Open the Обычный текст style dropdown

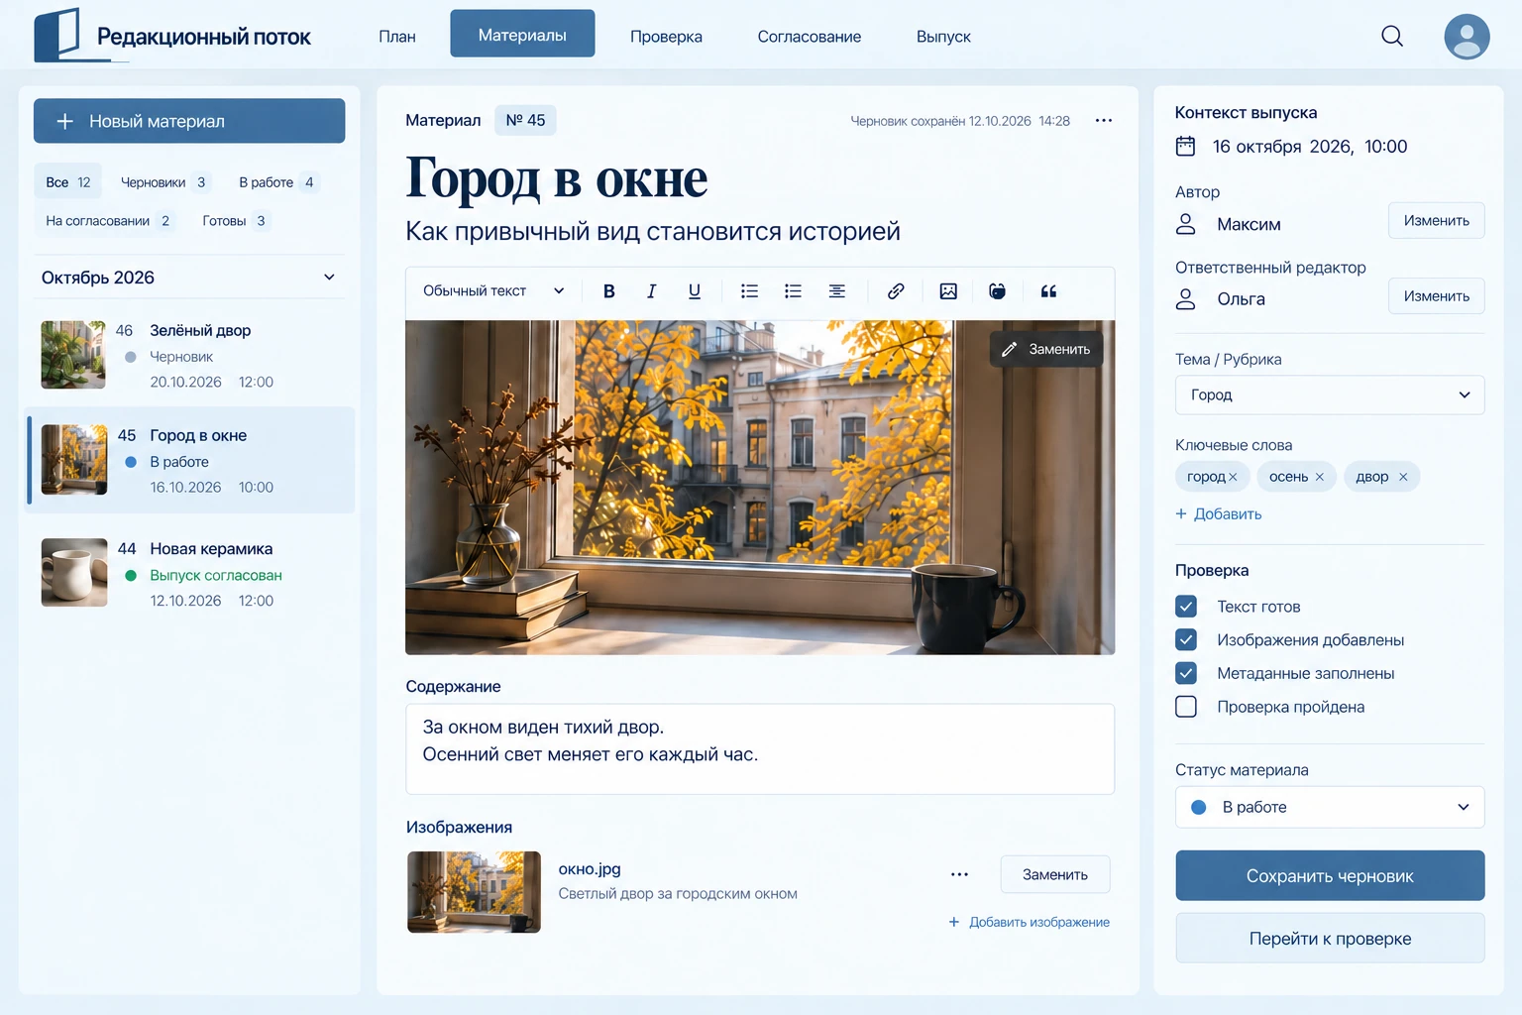click(x=492, y=290)
